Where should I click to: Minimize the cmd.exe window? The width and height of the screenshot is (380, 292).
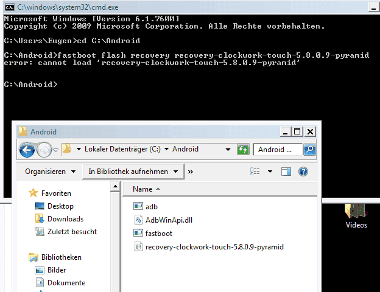[373, 7]
